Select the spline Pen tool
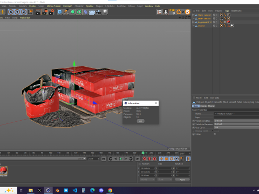259x194 pixels. (66, 12)
